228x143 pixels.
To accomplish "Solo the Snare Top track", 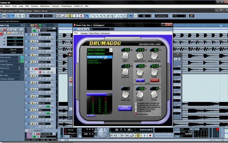I will [x=36, y=62].
